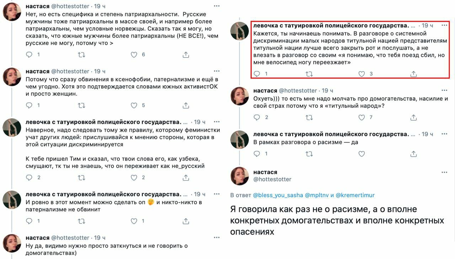Open more options on the bottom-right main tweet

(444, 172)
